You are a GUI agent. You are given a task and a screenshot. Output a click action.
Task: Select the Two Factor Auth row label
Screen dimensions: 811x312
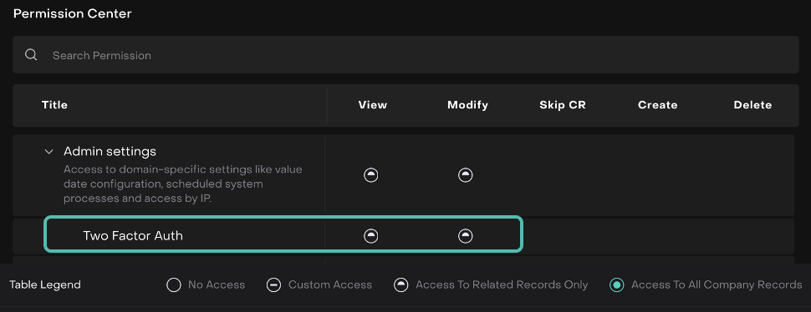click(x=133, y=236)
